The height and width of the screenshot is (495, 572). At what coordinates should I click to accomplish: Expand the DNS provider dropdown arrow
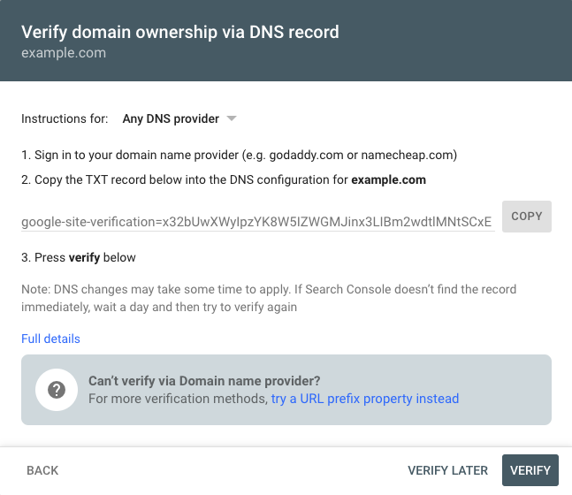point(232,118)
